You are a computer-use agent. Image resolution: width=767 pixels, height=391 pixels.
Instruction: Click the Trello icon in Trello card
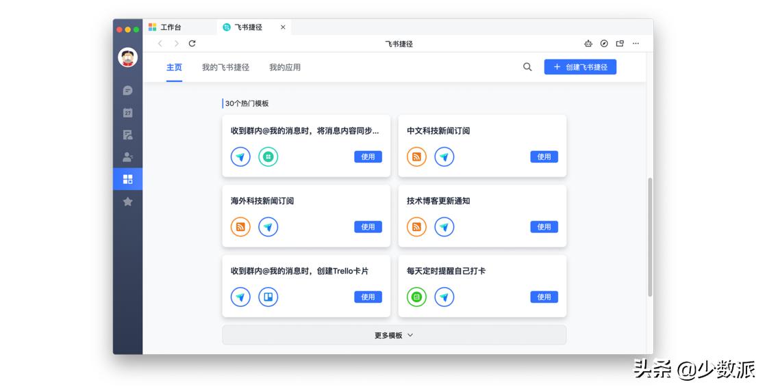pyautogui.click(x=268, y=297)
